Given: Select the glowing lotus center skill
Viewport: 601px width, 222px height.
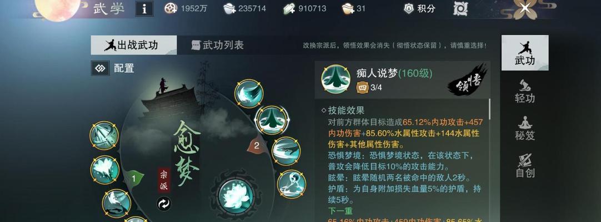Looking at the screenshot, I should pos(236,196).
